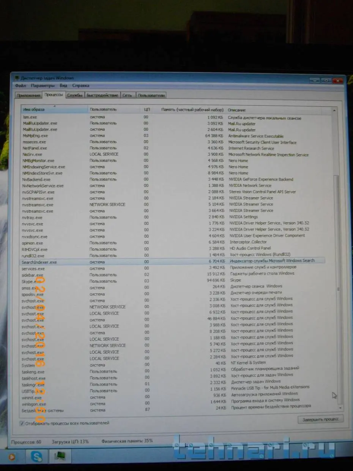Switch to the Службы tab
Image resolution: width=353 pixels, height=471 pixels.
75,95
